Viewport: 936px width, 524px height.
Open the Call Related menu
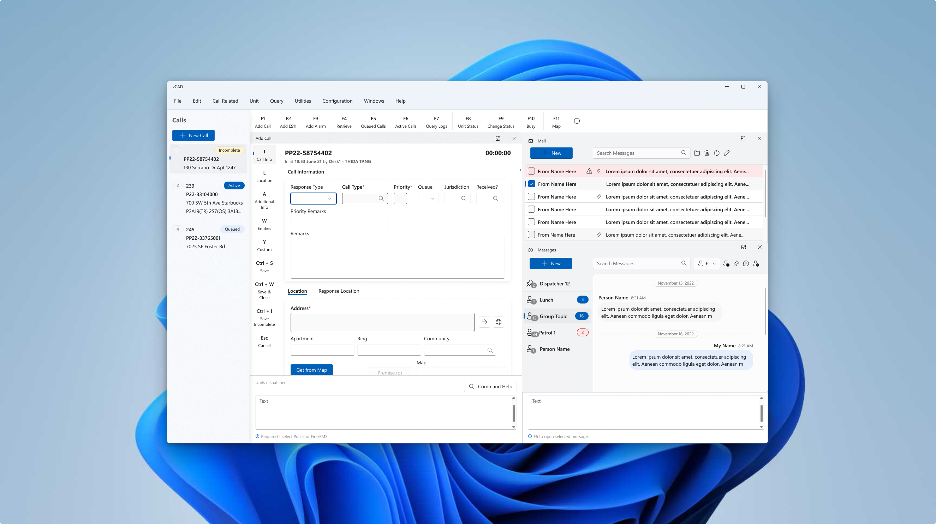tap(225, 101)
